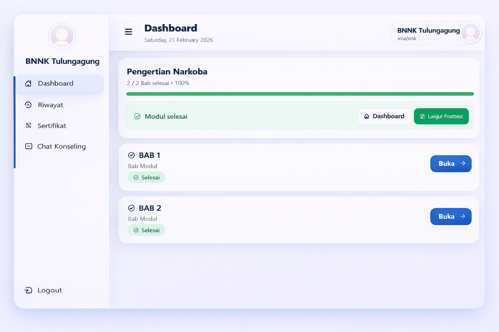Screen dimensions: 499x332
Task: Go to the Sertifikat page
Action: (x=52, y=126)
